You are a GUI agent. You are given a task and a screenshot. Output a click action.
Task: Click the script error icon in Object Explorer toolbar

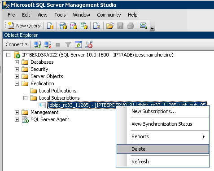89,44
